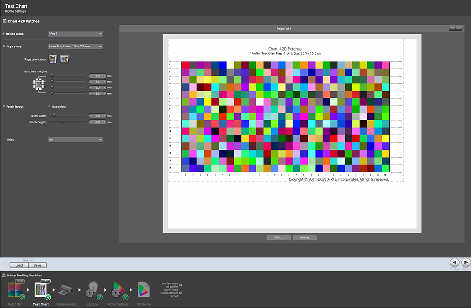Image resolution: width=471 pixels, height=308 pixels.
Task: Add Verify with ColorChecker Proof step
Action: (x=181, y=292)
